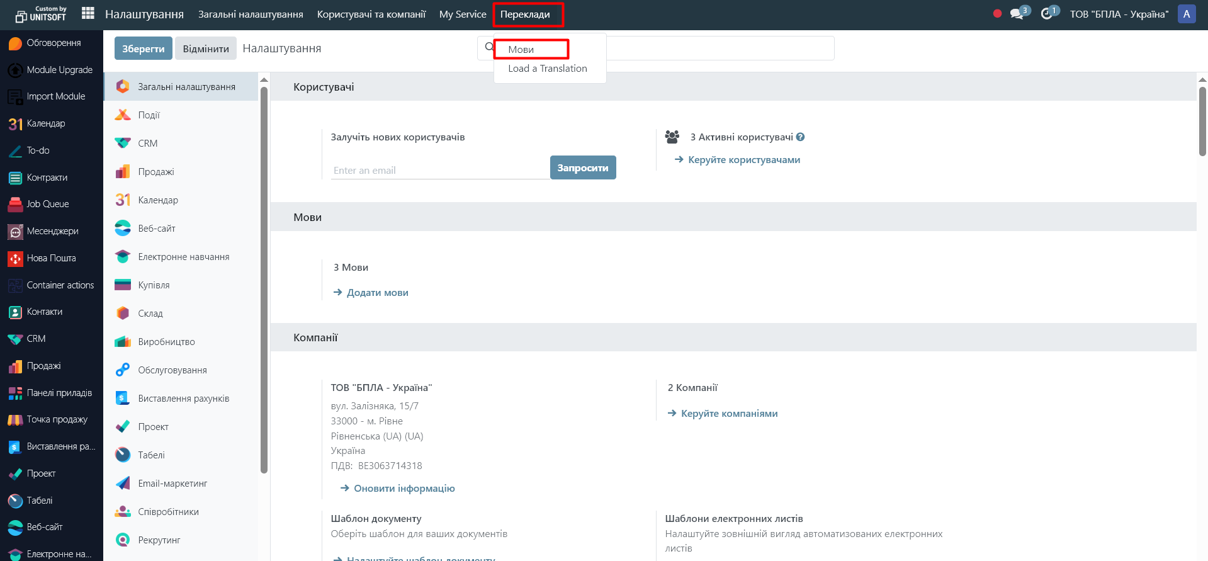This screenshot has width=1208, height=561.
Task: Select CRM settings section icon
Action: (x=123, y=144)
